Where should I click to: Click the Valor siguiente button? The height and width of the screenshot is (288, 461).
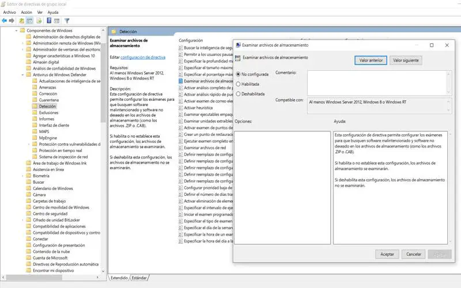[x=406, y=60]
